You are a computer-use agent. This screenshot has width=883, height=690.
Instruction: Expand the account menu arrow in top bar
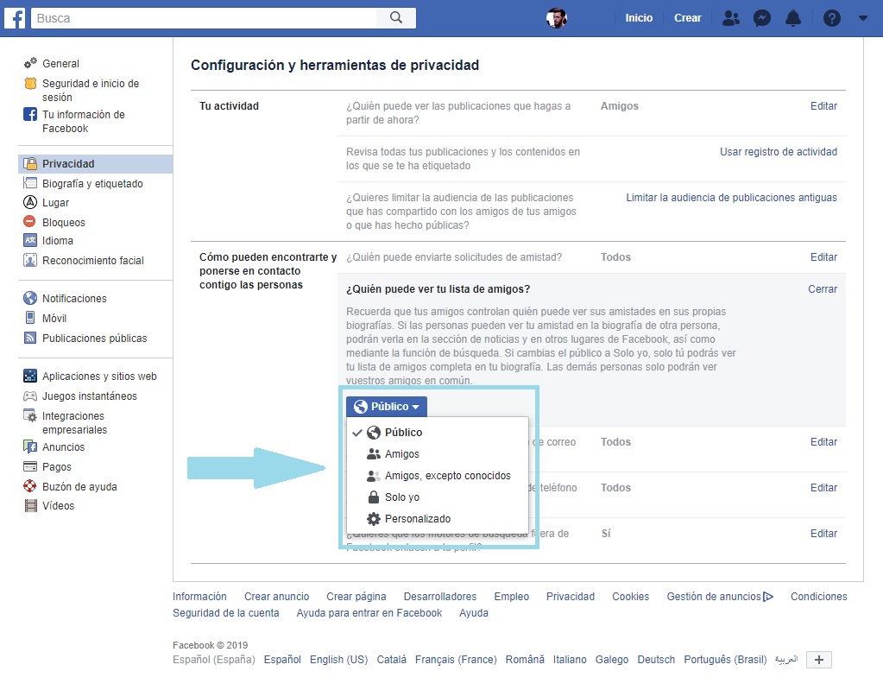(863, 18)
